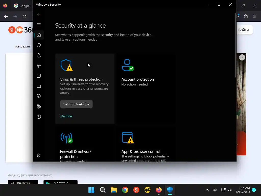Open Google Chrome from taskbar

[x=125, y=190]
